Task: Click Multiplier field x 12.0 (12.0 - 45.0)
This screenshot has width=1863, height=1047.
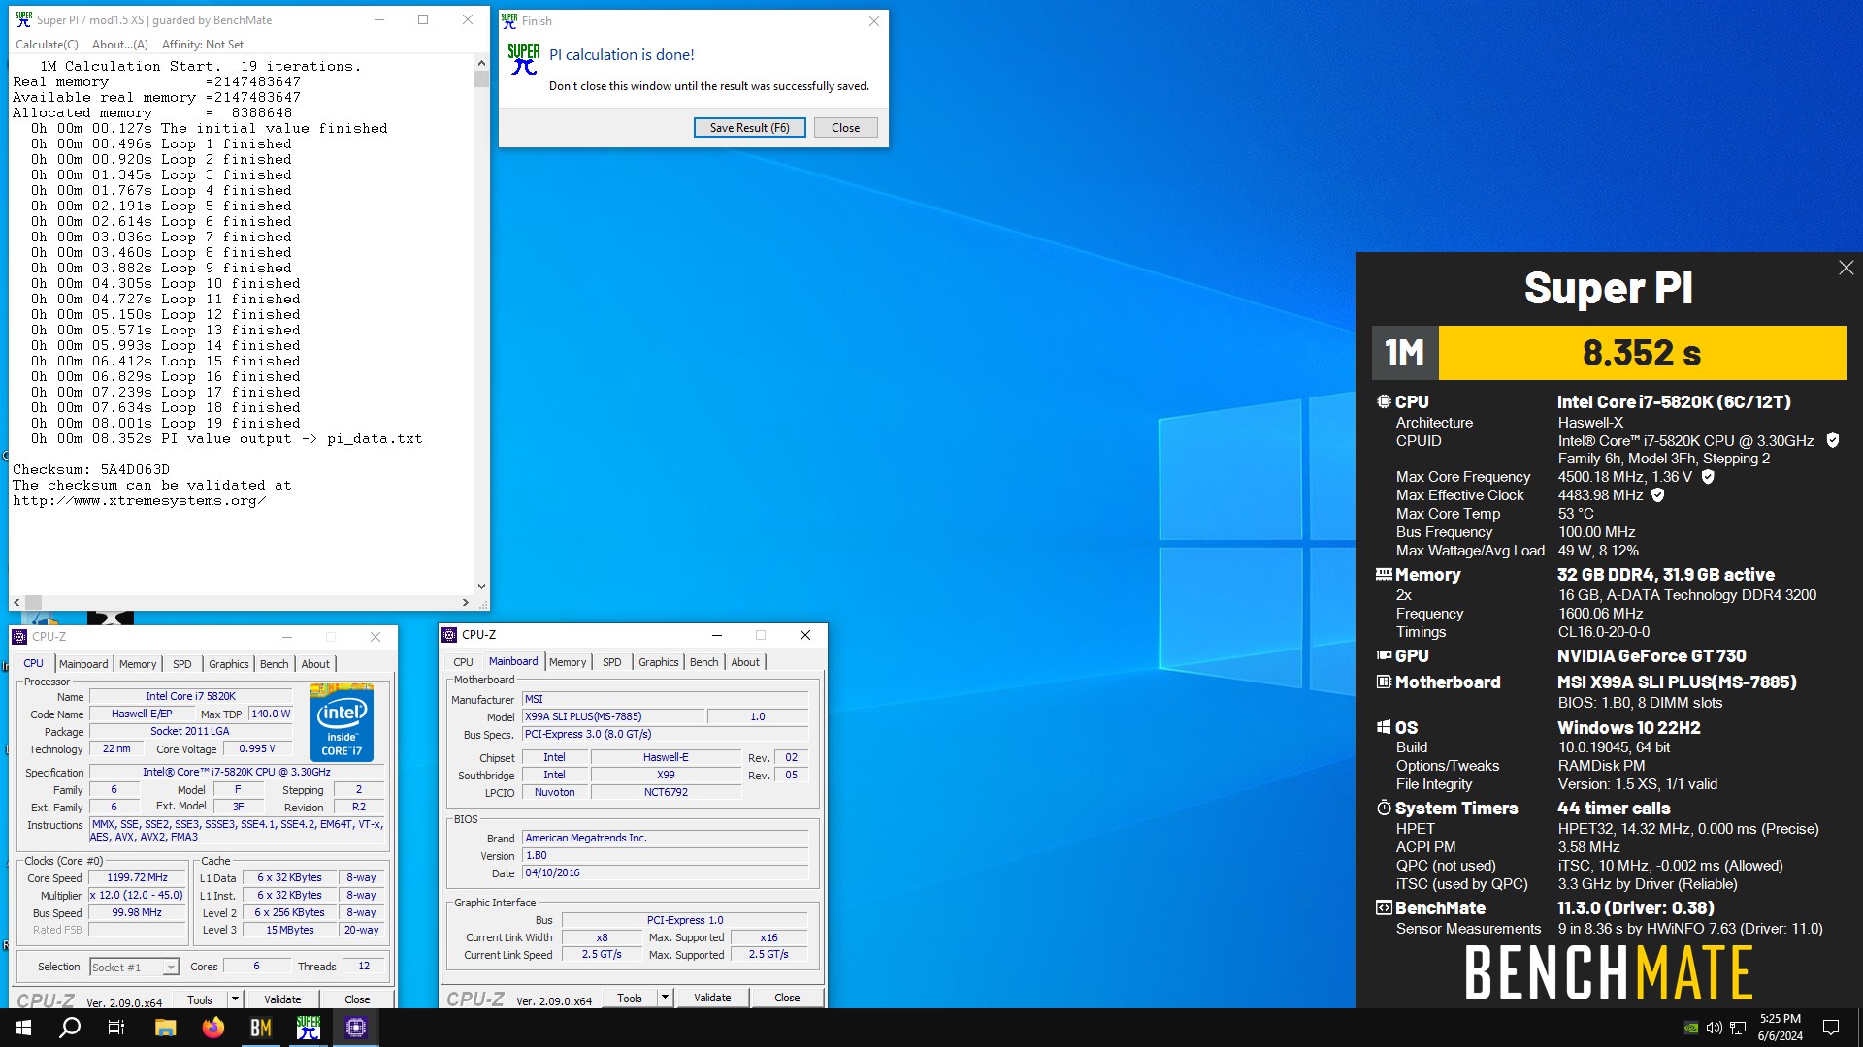Action: (137, 895)
